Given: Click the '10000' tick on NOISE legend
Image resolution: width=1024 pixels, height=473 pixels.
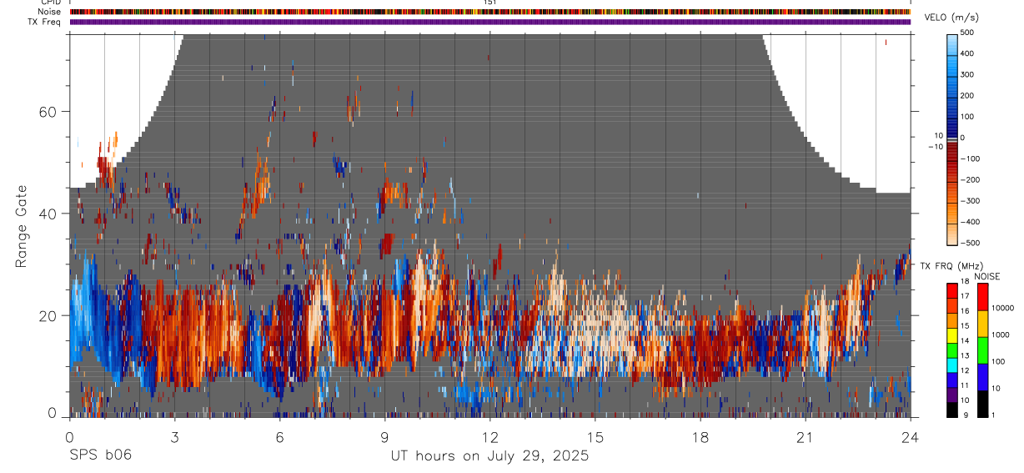Looking at the screenshot, I should point(1003,308).
